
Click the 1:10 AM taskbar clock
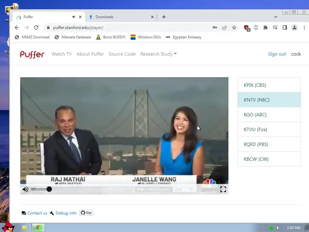pos(293,228)
